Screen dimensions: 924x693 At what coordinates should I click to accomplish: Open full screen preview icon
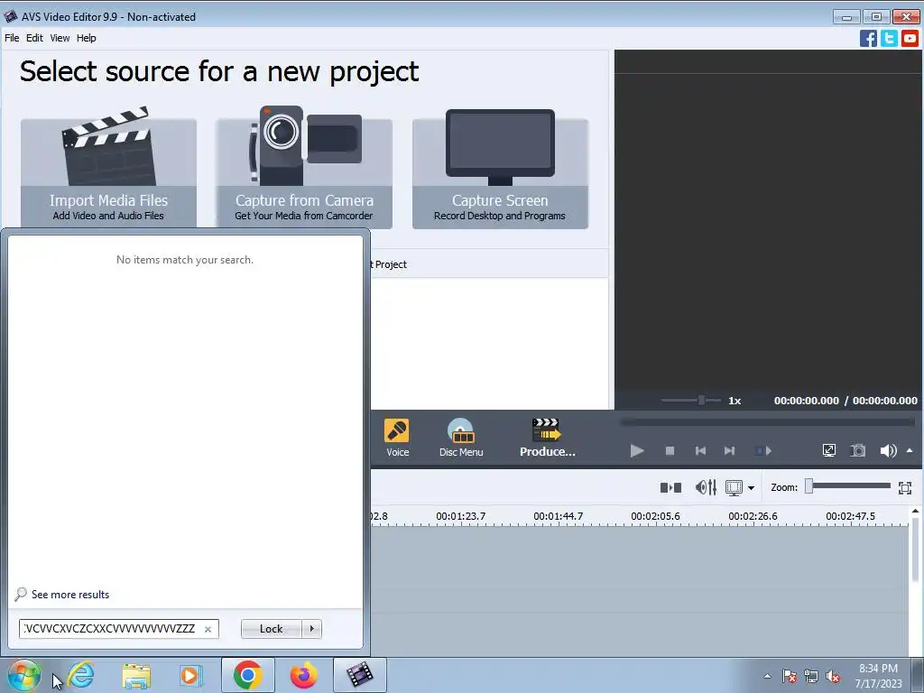pos(828,451)
